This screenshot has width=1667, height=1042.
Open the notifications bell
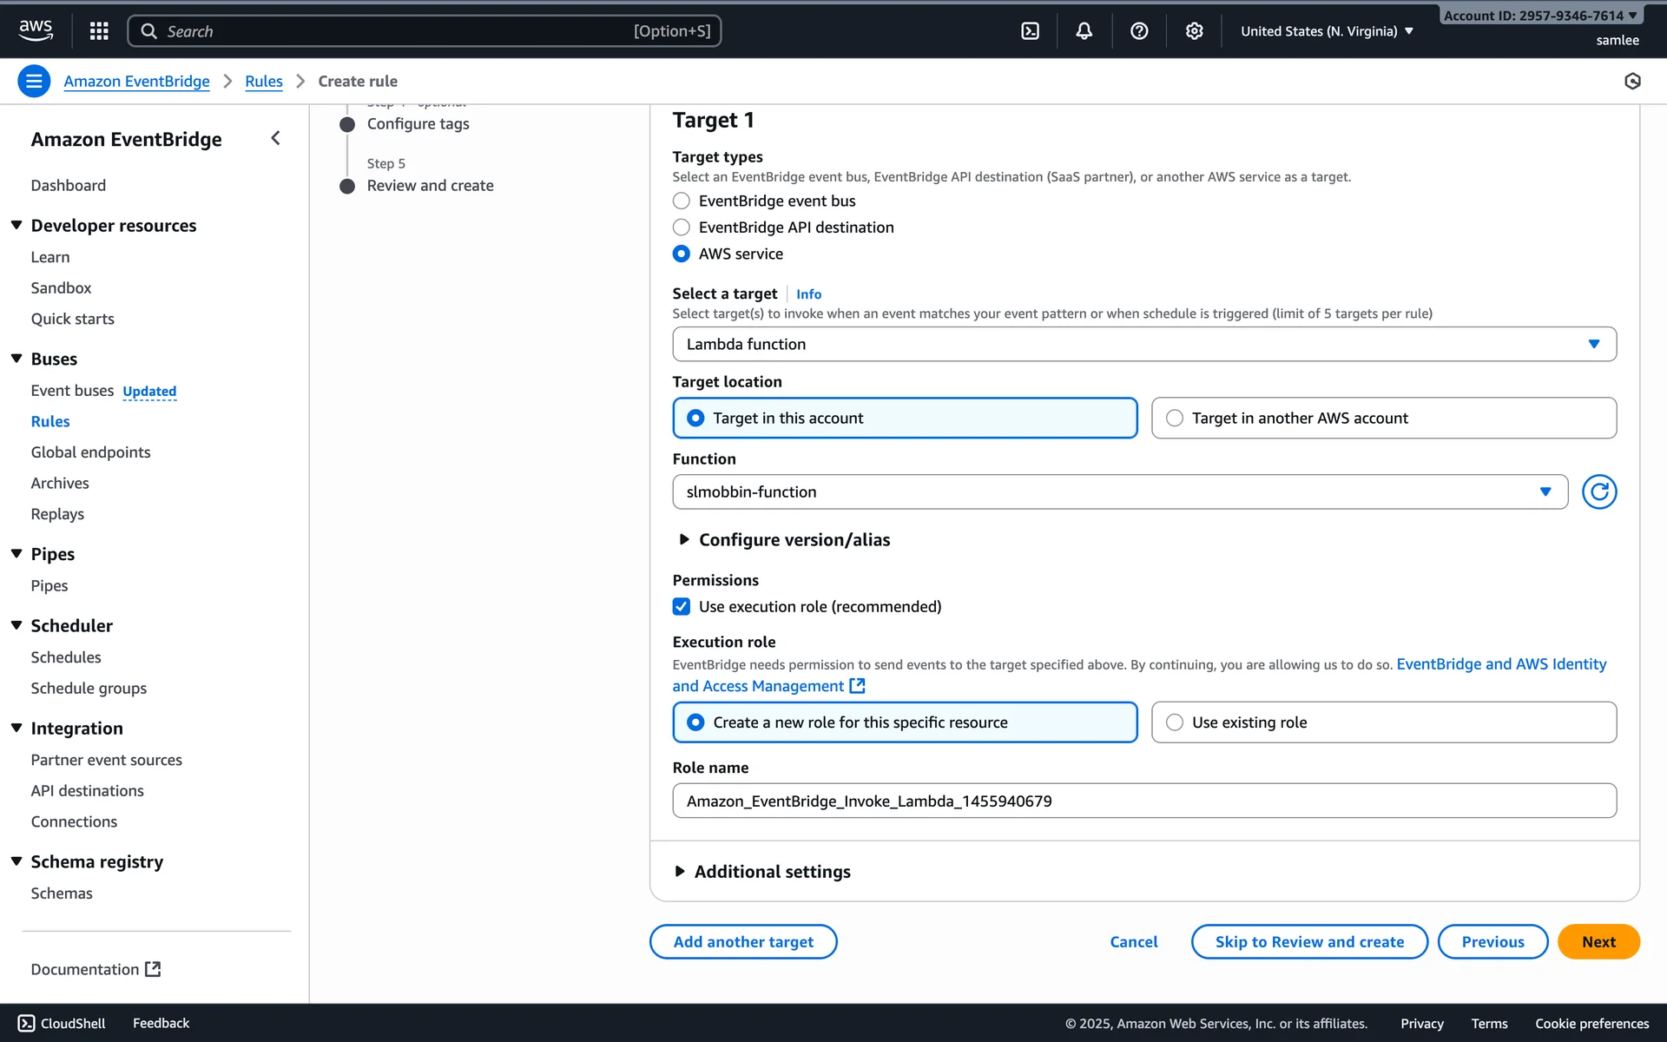pyautogui.click(x=1084, y=31)
